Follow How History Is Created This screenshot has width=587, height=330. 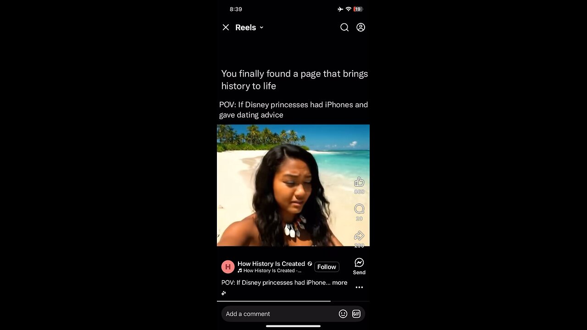327,267
